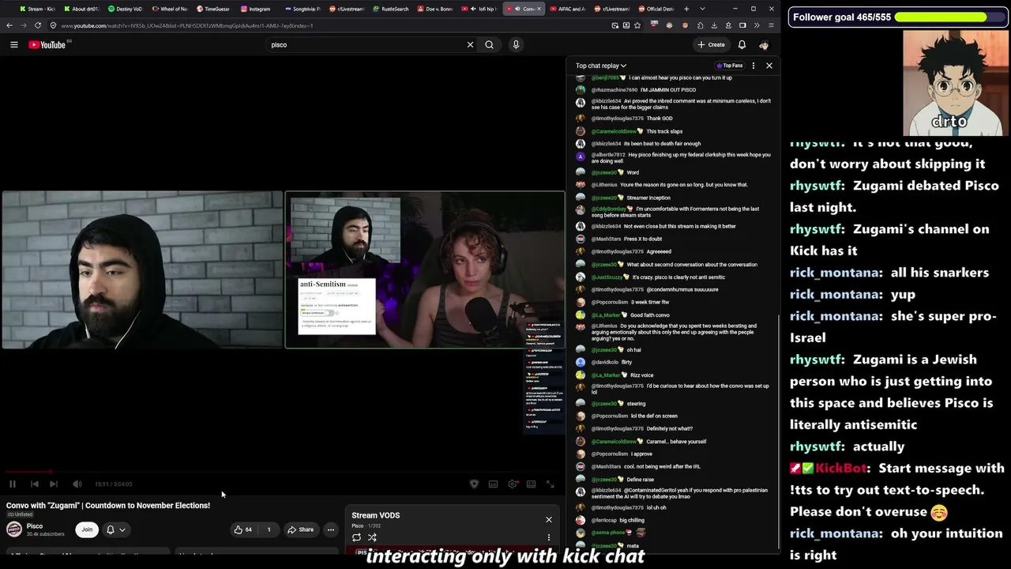
Task: Mute the video volume
Action: click(77, 484)
